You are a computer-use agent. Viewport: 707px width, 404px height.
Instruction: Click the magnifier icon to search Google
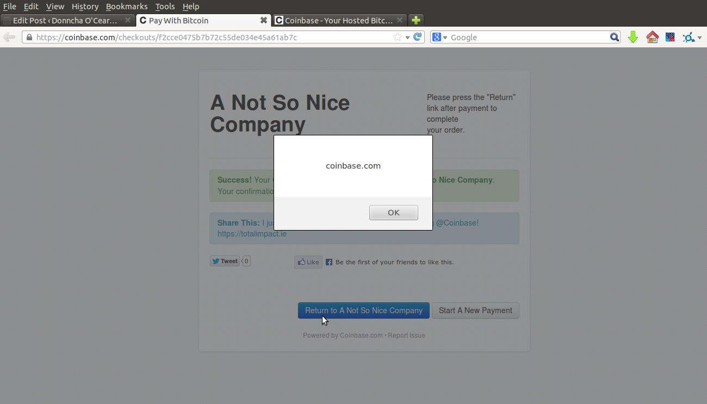tap(614, 37)
